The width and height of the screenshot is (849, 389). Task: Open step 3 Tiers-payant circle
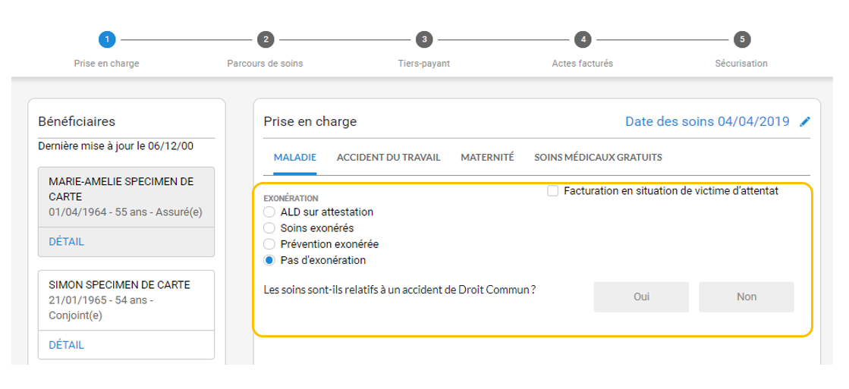(x=424, y=39)
